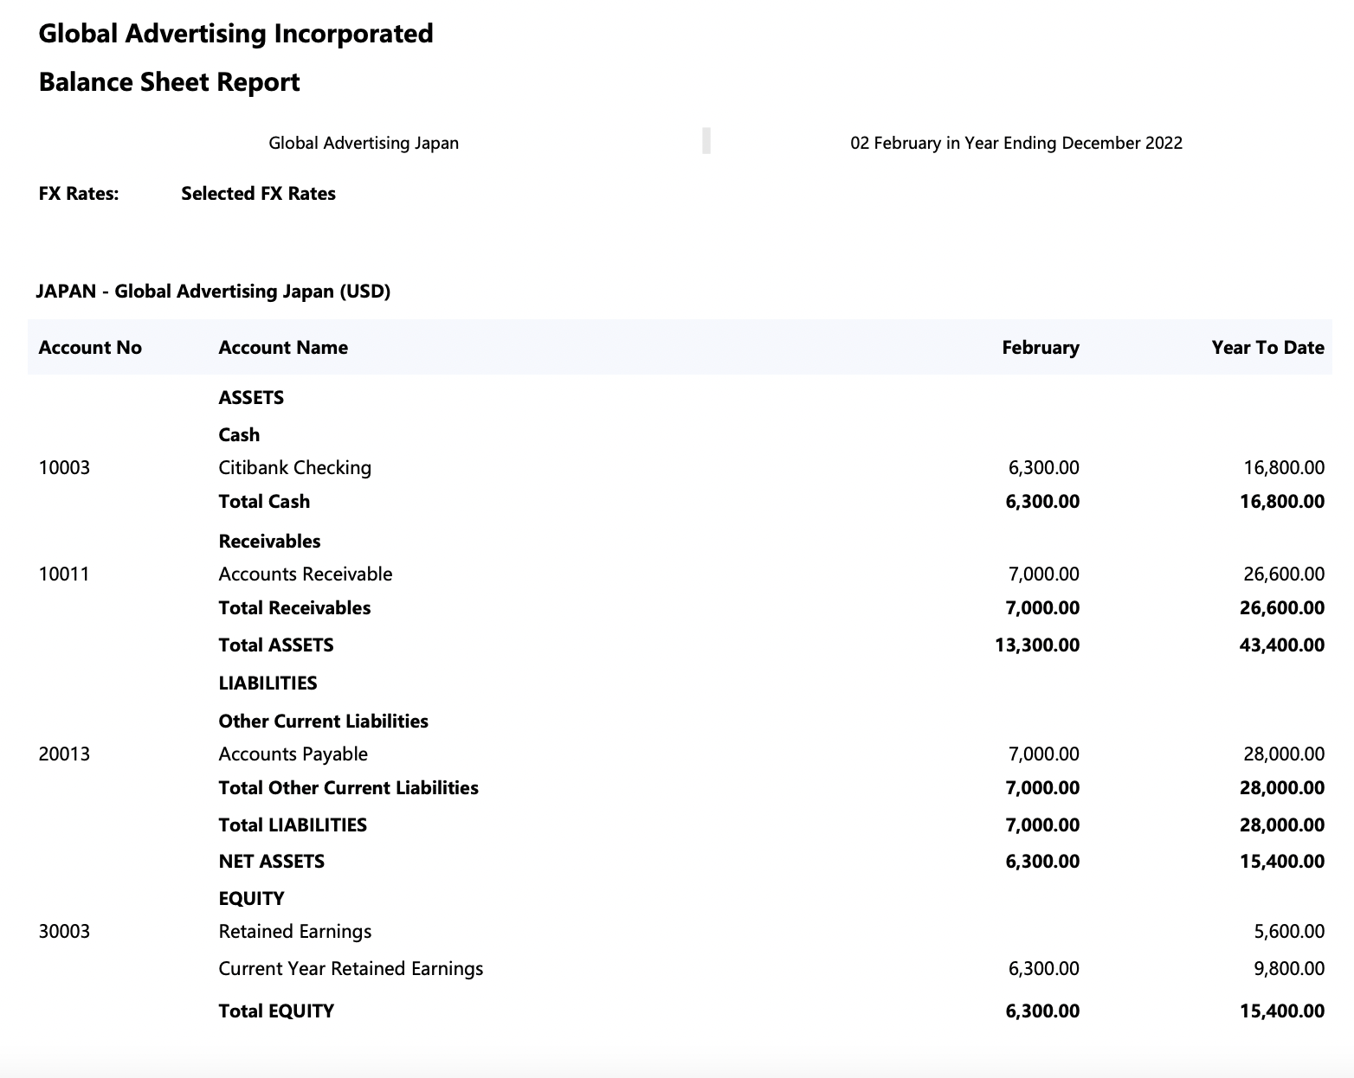
Task: Click the Balance Sheet Report title
Action: (x=169, y=81)
